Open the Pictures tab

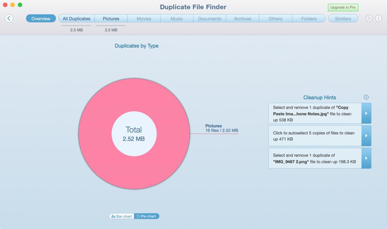tap(111, 18)
